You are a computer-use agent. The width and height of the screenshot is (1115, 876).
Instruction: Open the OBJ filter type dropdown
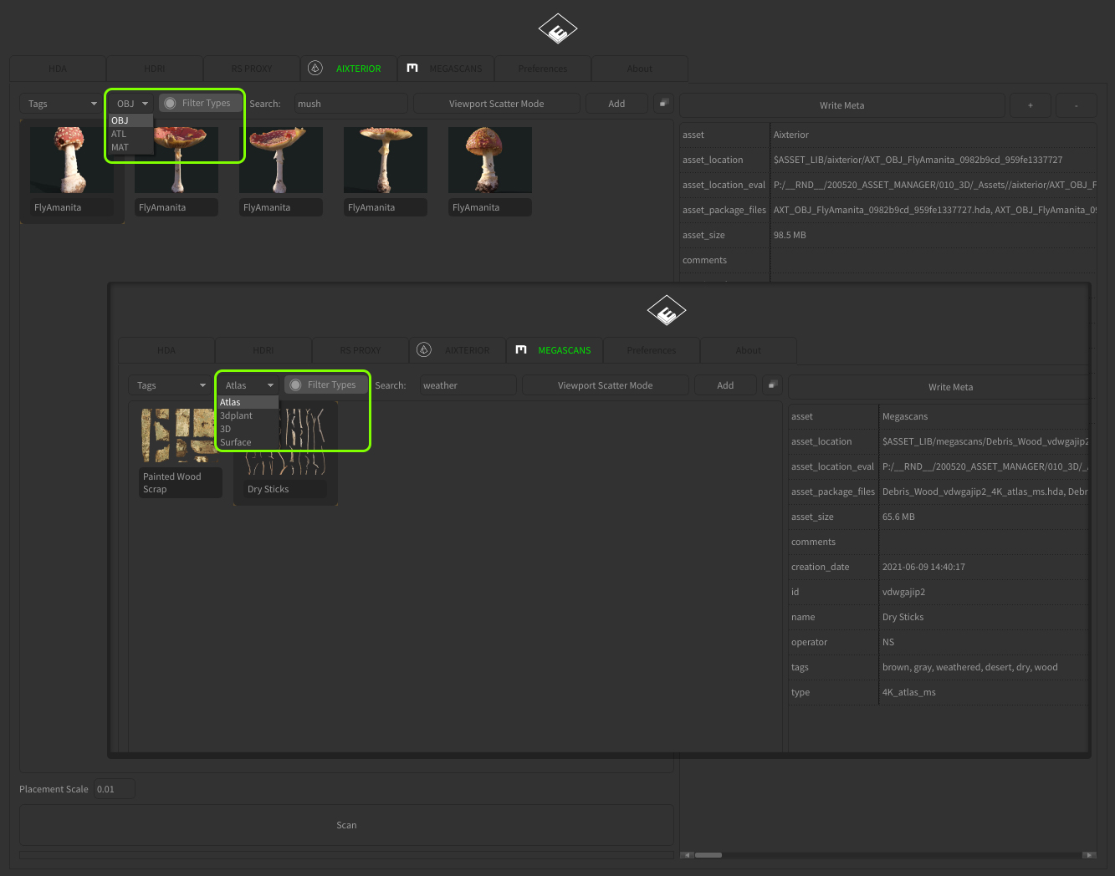pos(130,103)
